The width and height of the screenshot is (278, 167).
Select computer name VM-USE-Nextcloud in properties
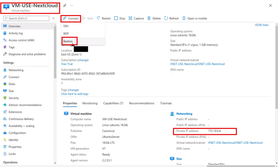[114, 119]
